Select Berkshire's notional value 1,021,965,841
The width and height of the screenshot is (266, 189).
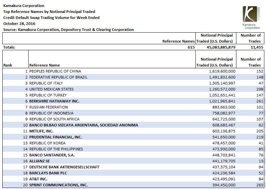[222, 101]
